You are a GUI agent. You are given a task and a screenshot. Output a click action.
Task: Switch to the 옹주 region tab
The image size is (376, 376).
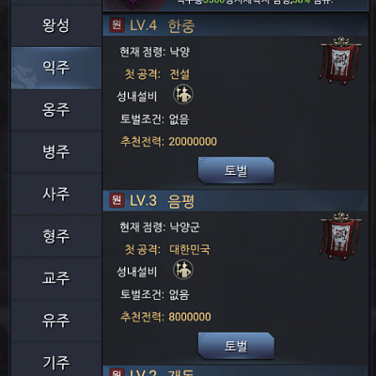point(56,110)
